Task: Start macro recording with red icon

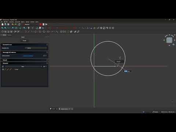Action: [x=41, y=25]
